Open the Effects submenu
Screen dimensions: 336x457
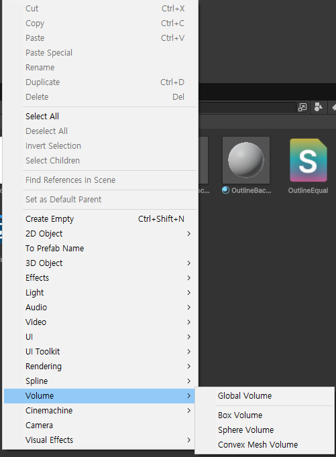tap(101, 278)
